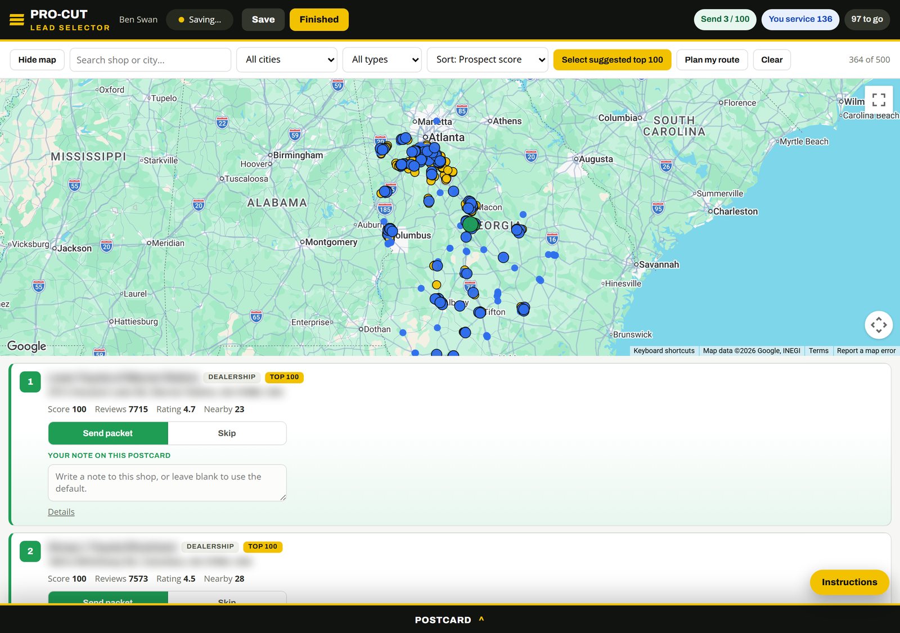Select the rank 2 green badge
This screenshot has height=633, width=900.
click(x=30, y=551)
